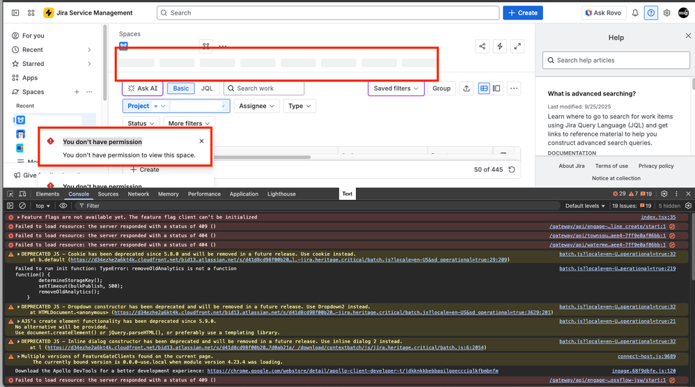Show the console sidebar icon
695x387 pixels.
pyautogui.click(x=10, y=206)
